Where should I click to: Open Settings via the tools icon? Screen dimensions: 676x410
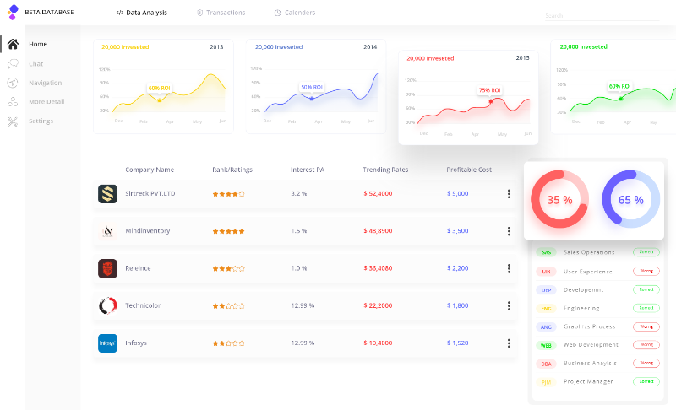click(13, 121)
